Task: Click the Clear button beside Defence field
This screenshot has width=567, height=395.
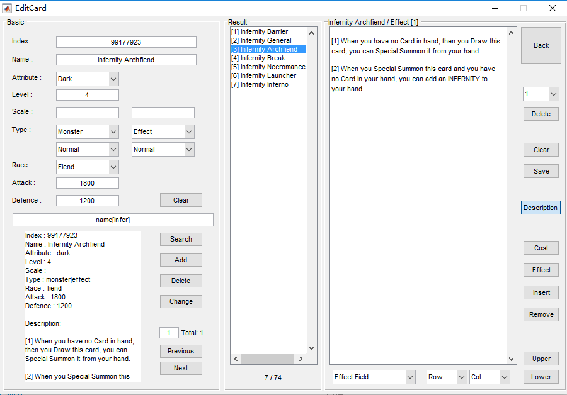Action: tap(181, 200)
